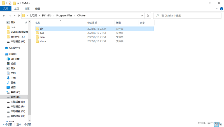Select the doc folder icon
The height and width of the screenshot is (127, 224).
coord(38,33)
